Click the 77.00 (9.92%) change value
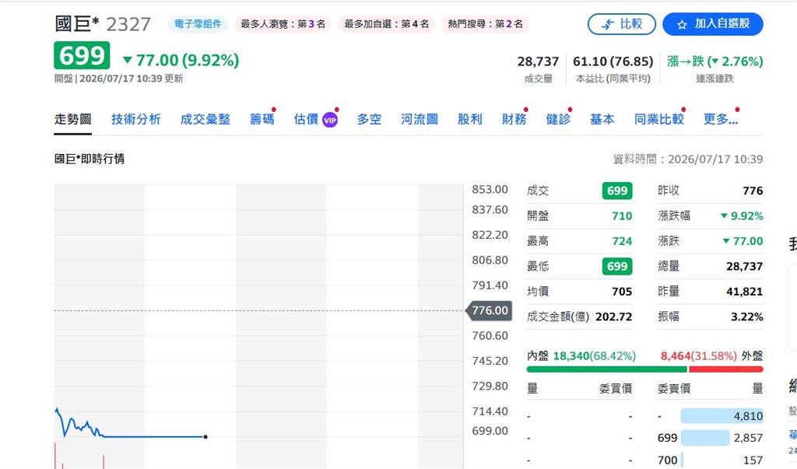The width and height of the screenshot is (797, 469). click(x=181, y=61)
